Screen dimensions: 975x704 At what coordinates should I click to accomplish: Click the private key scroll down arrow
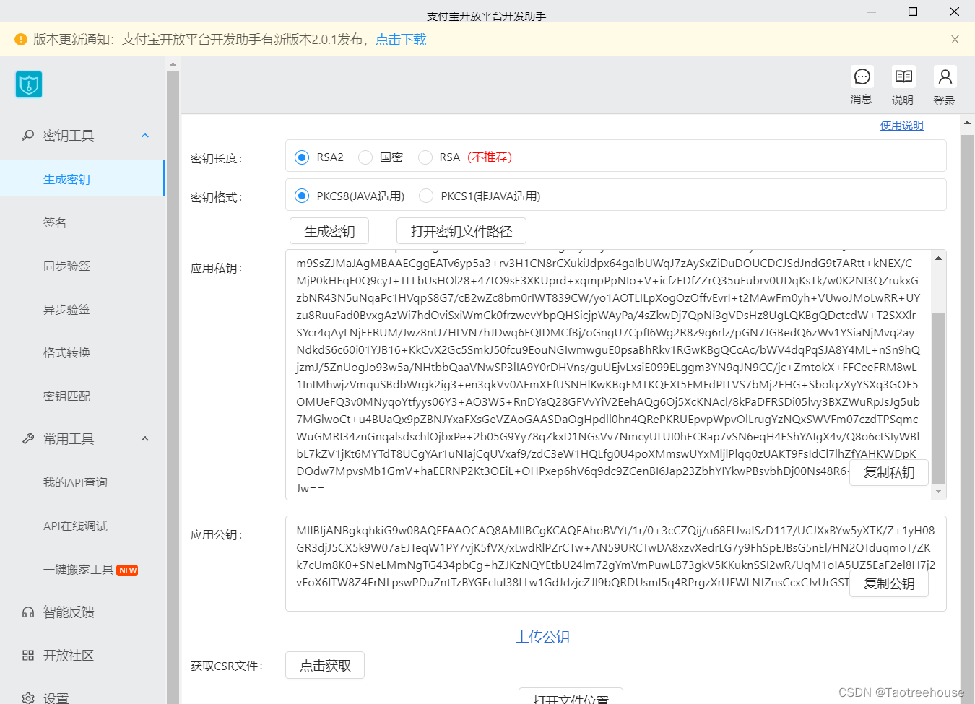pos(938,492)
